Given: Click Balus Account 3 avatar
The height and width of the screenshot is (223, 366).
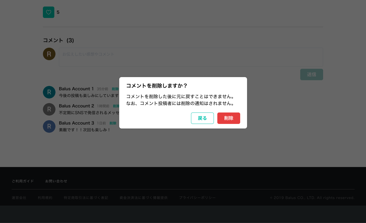Looking at the screenshot, I should tap(49, 126).
